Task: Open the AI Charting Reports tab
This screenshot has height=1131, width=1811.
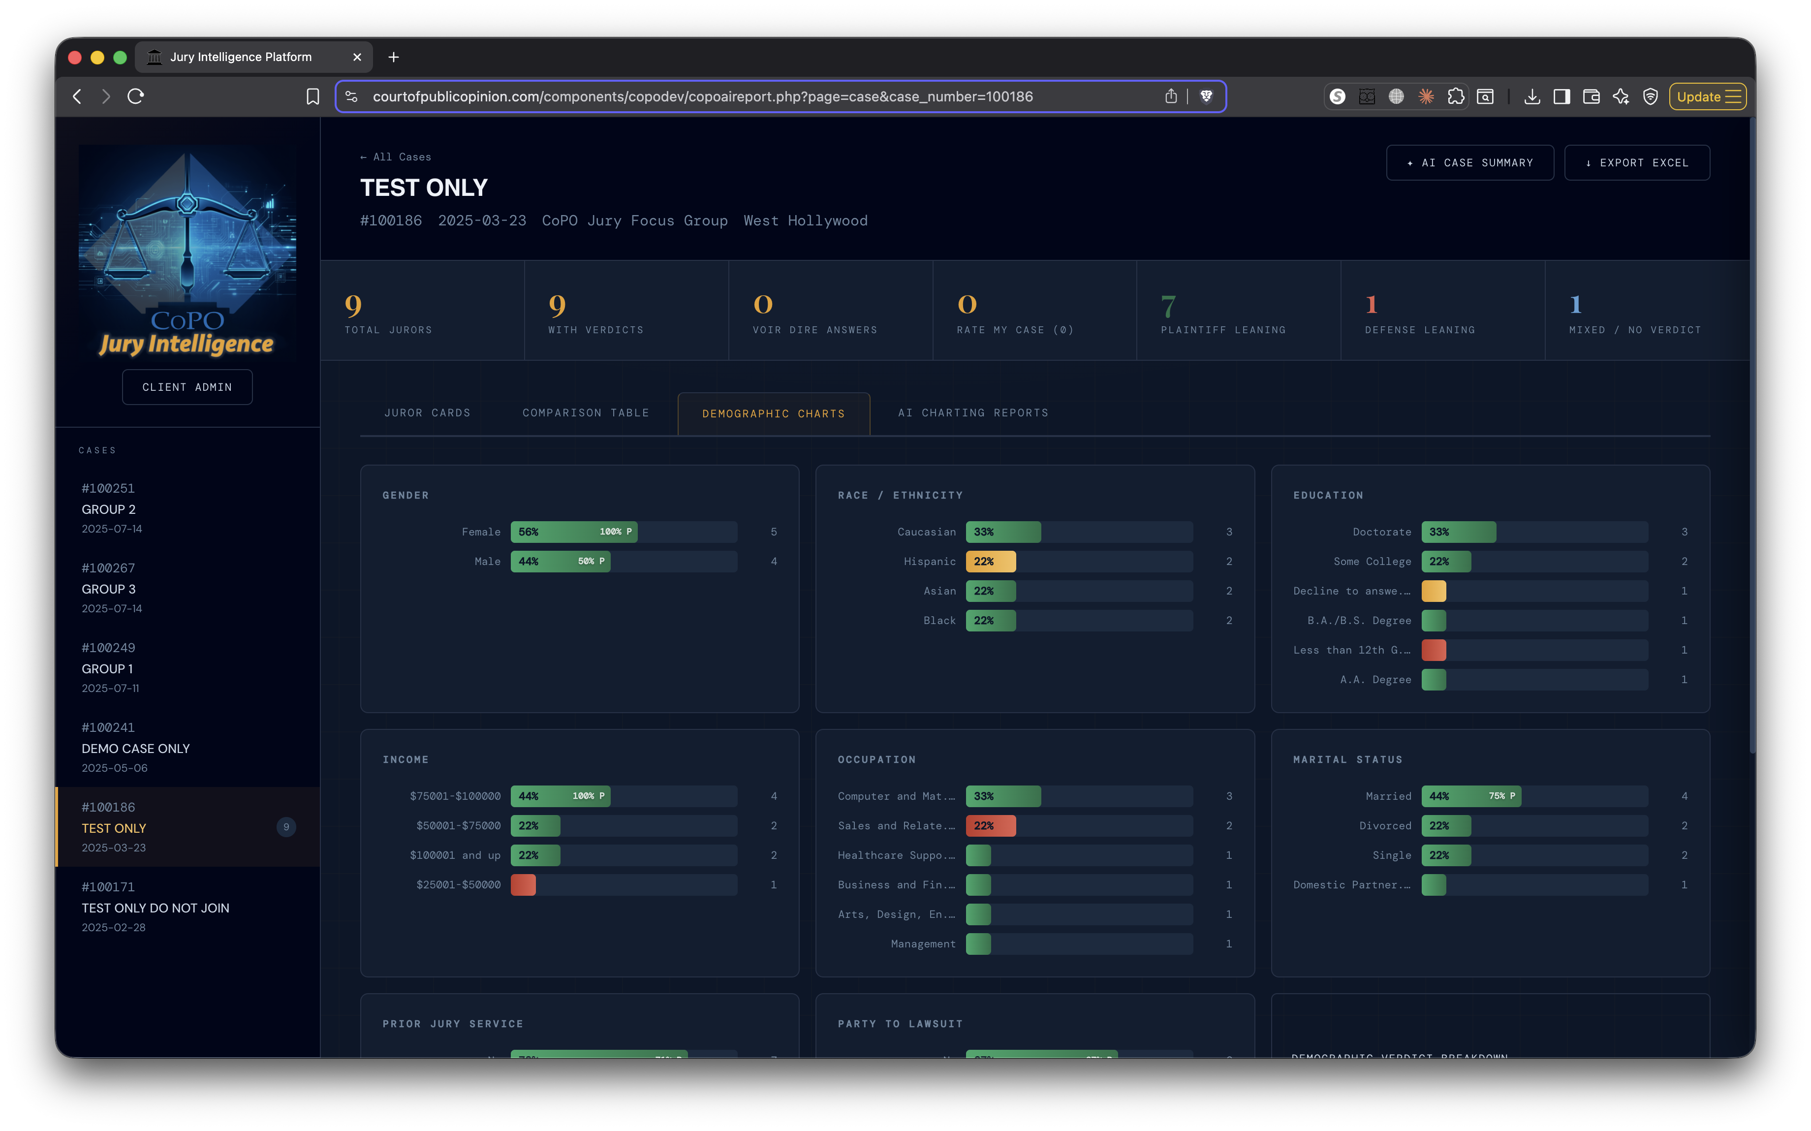Action: [973, 413]
